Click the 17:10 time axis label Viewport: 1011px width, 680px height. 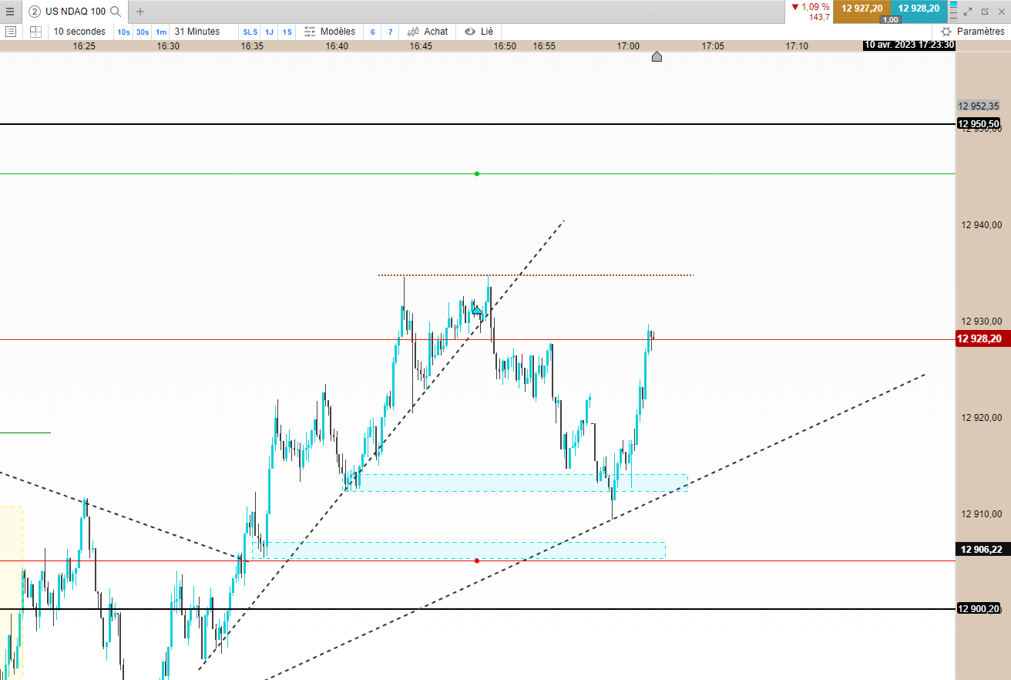pyautogui.click(x=797, y=46)
